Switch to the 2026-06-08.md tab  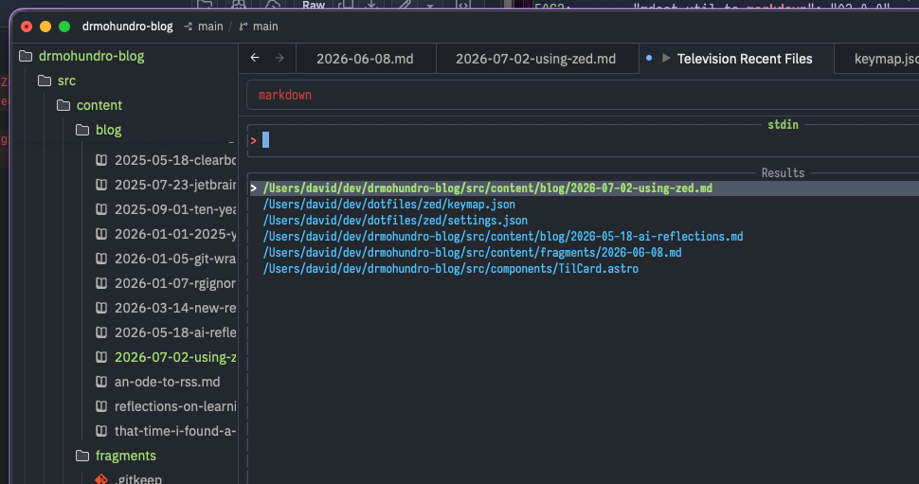point(365,59)
